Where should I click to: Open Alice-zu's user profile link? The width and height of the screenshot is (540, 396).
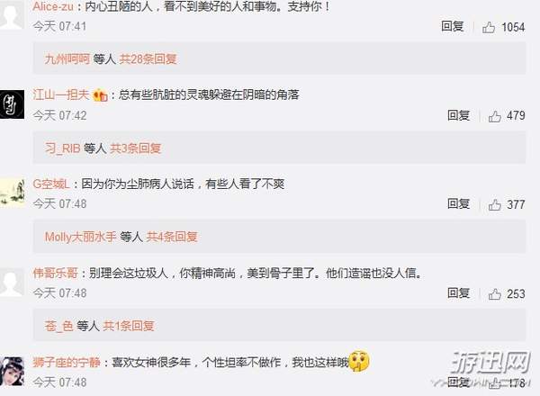(53, 6)
